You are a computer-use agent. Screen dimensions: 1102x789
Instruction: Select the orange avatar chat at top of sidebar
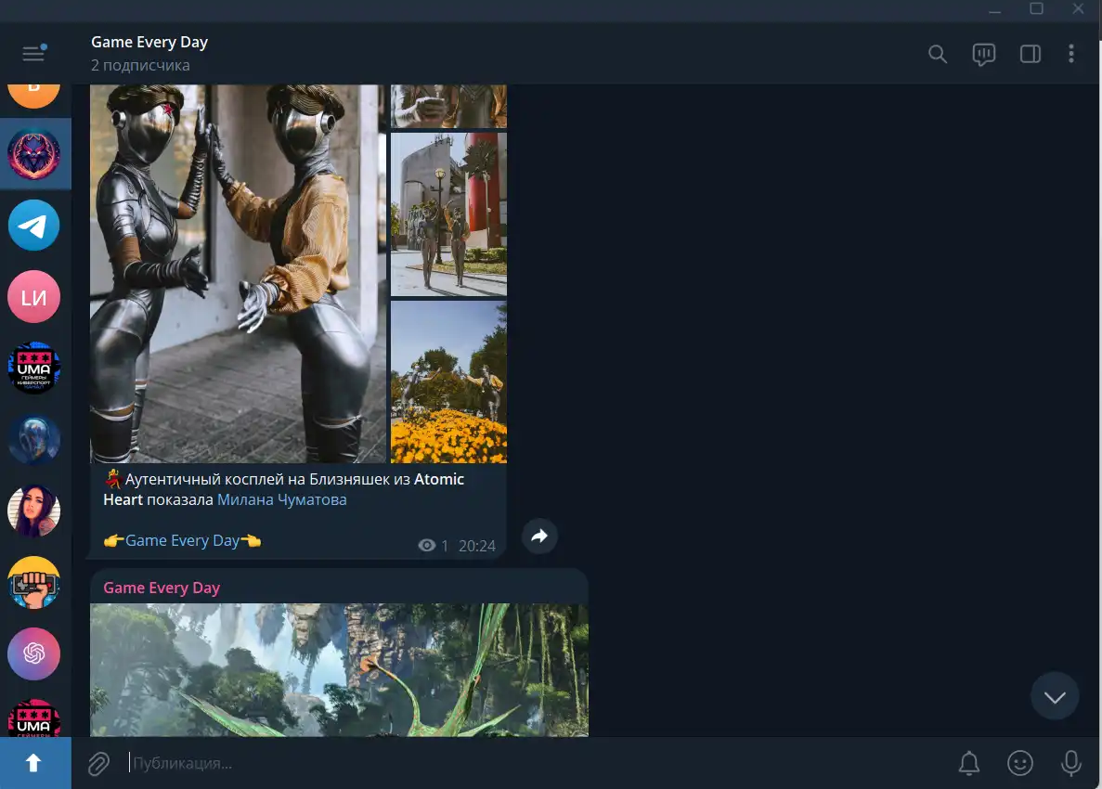[33, 95]
